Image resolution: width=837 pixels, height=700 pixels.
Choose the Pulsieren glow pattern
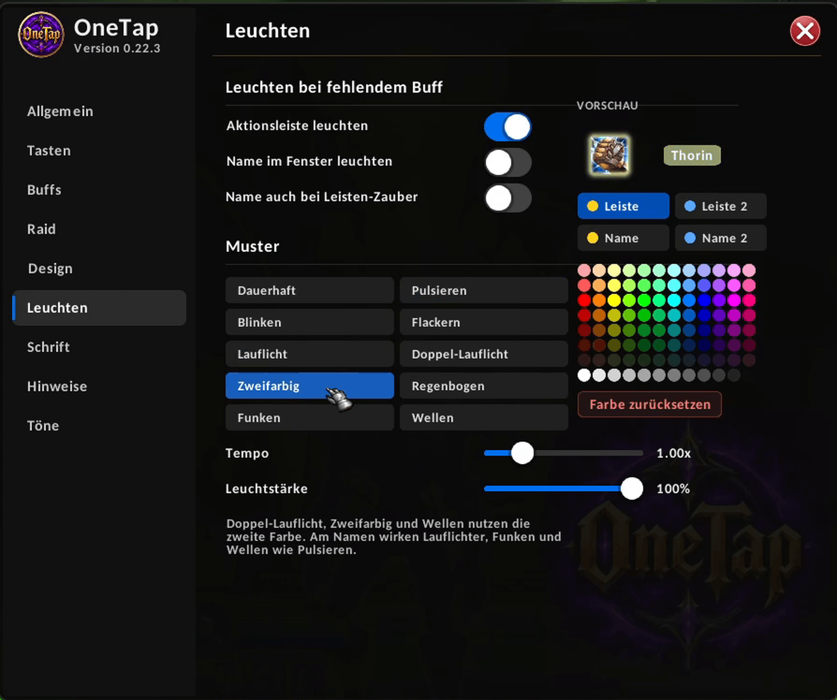point(484,290)
